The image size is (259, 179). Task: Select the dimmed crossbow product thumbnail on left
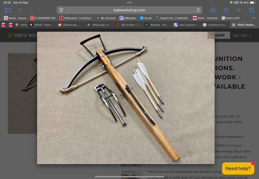coord(23,93)
